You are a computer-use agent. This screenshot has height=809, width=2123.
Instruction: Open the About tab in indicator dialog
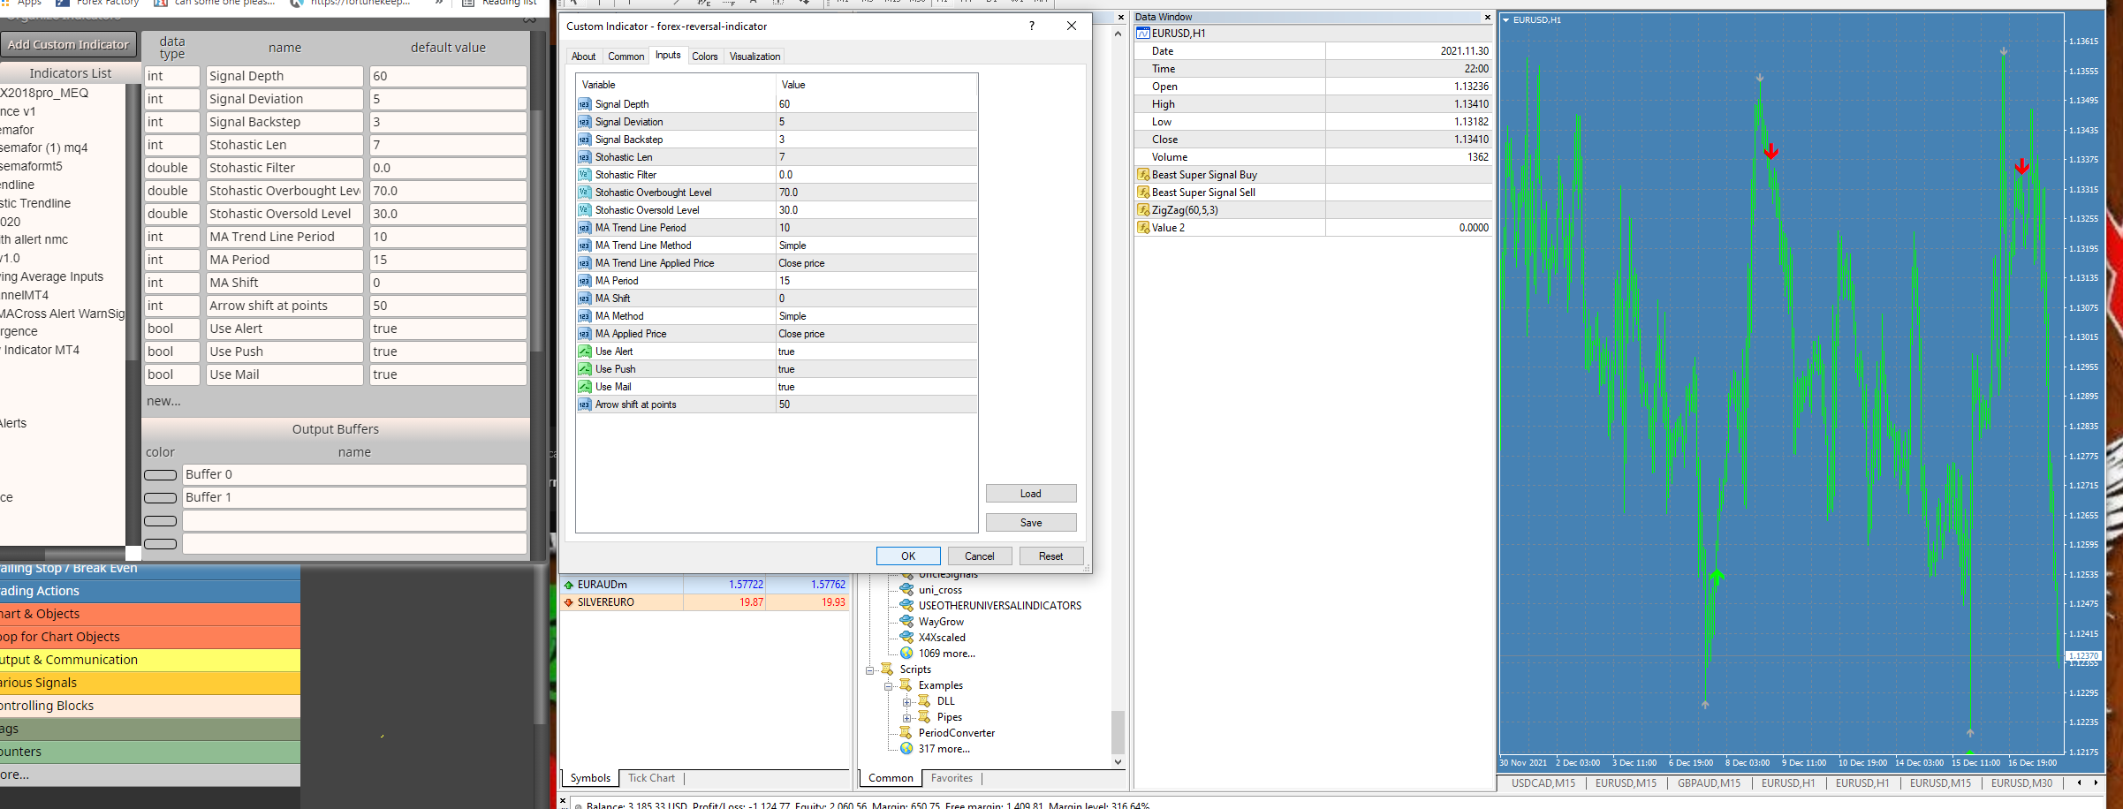(583, 56)
